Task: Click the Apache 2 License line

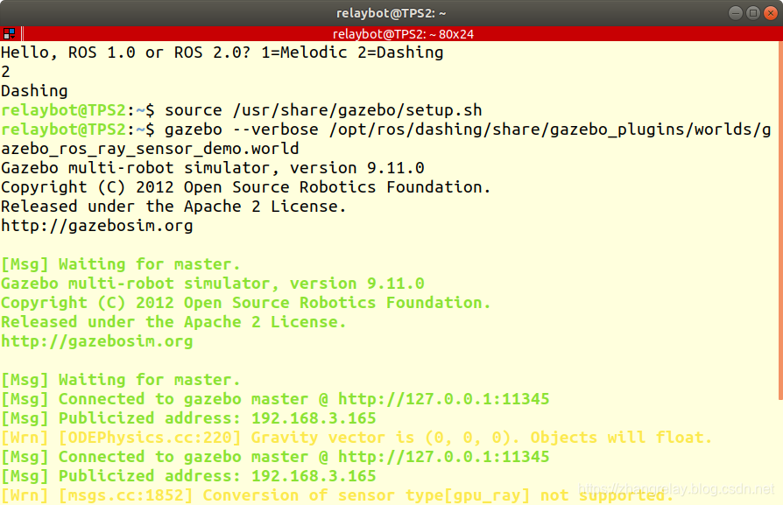Action: 175,206
